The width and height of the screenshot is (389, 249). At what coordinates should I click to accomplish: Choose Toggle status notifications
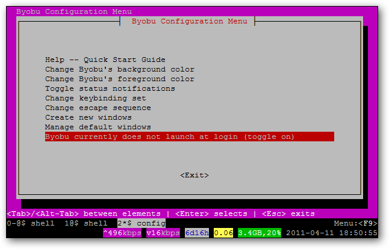(x=110, y=88)
